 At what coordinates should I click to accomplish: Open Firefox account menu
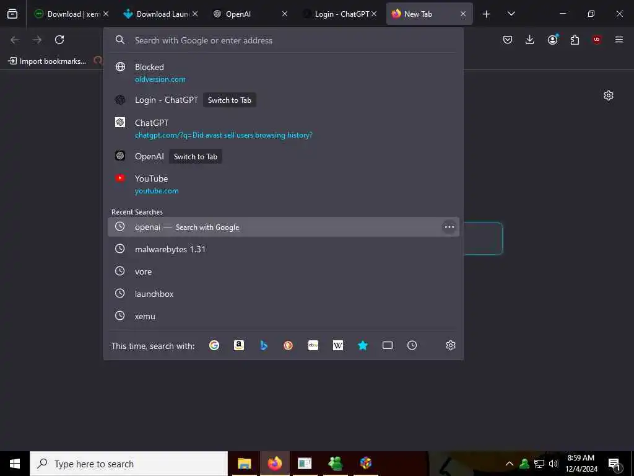click(x=552, y=40)
